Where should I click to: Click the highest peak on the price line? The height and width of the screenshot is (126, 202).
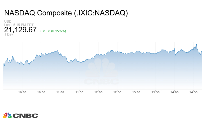196,44
